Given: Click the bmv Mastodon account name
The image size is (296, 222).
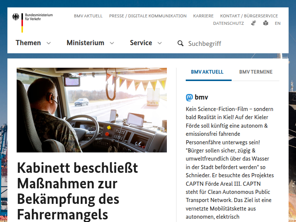Looking at the screenshot, I should pyautogui.click(x=201, y=97).
